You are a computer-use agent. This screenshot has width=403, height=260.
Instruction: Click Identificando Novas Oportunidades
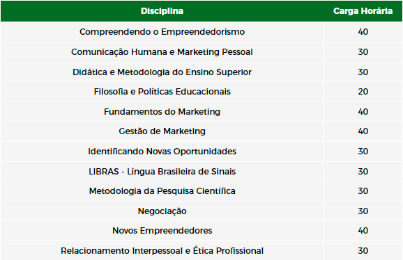[x=162, y=151]
